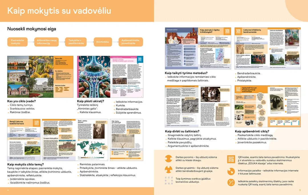
Task: Click QR code on Atminties galia page
Action: click(139, 59)
